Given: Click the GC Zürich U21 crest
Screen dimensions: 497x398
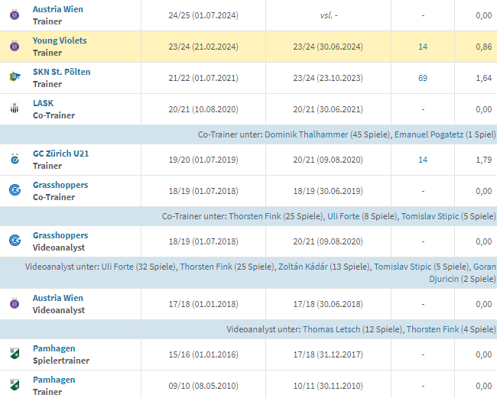Looking at the screenshot, I should 13,160.
